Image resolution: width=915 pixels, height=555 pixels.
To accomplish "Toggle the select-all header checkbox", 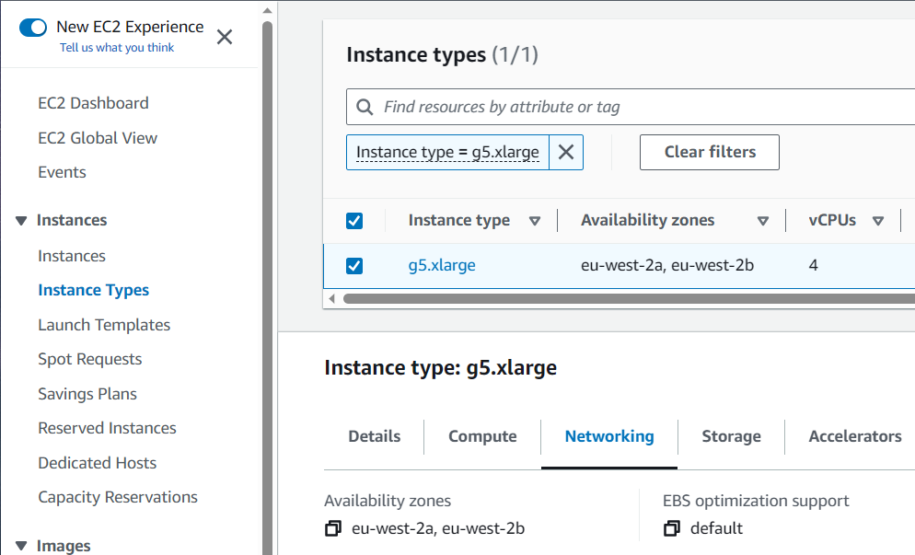I will (x=354, y=221).
